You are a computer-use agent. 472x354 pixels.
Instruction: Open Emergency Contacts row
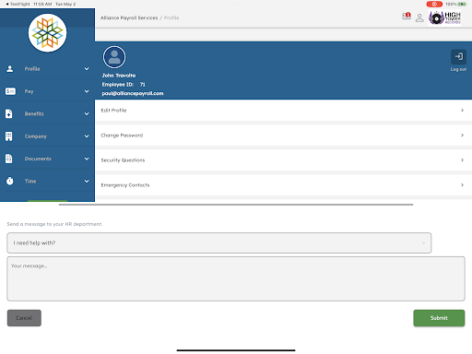(283, 185)
